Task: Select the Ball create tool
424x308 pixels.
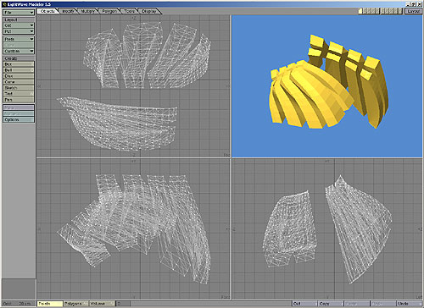Action: pos(19,70)
